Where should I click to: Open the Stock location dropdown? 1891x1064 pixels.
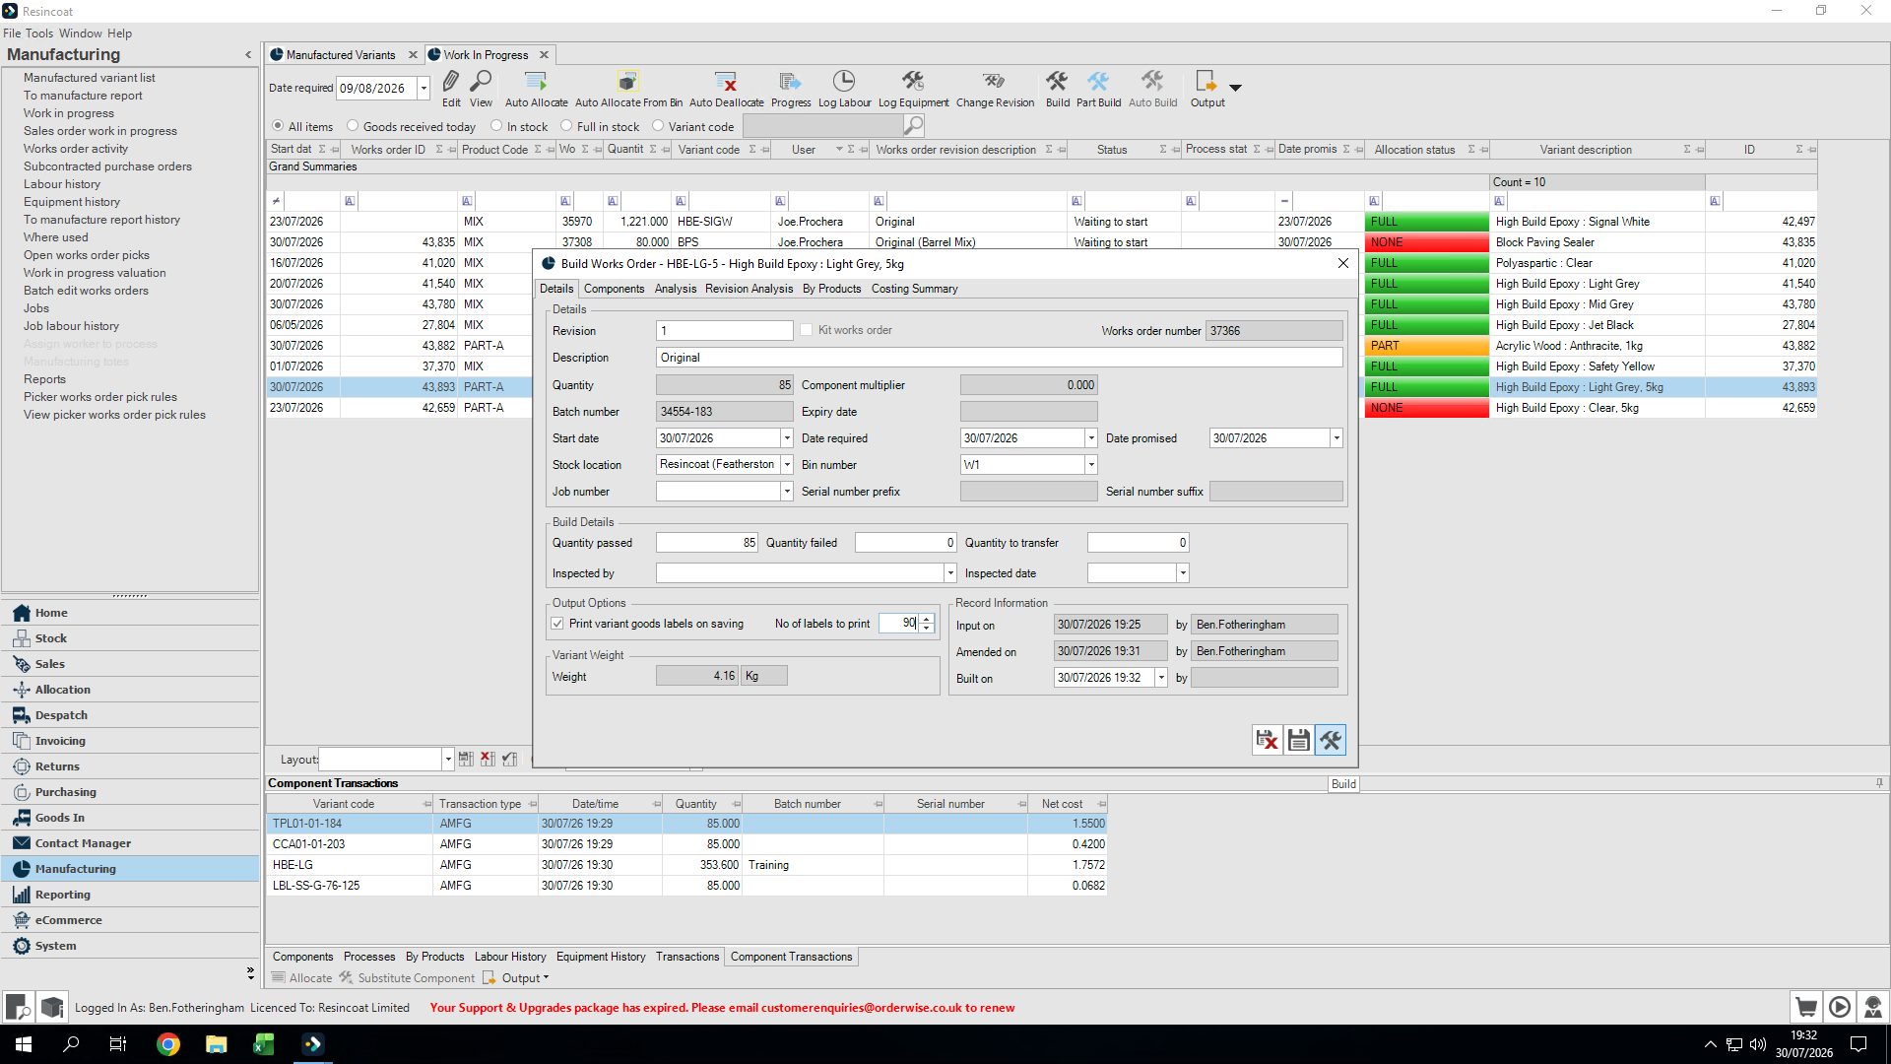[787, 464]
